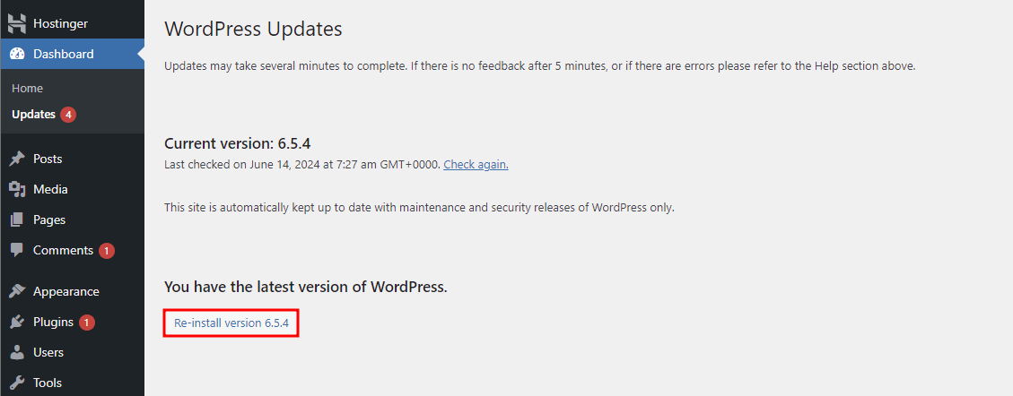1013x396 pixels.
Task: Click the 'Check again.' link
Action: (x=476, y=164)
